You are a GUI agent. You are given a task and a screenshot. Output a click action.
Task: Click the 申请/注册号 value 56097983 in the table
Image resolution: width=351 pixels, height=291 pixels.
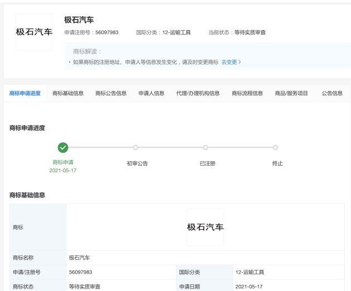pyautogui.click(x=81, y=272)
